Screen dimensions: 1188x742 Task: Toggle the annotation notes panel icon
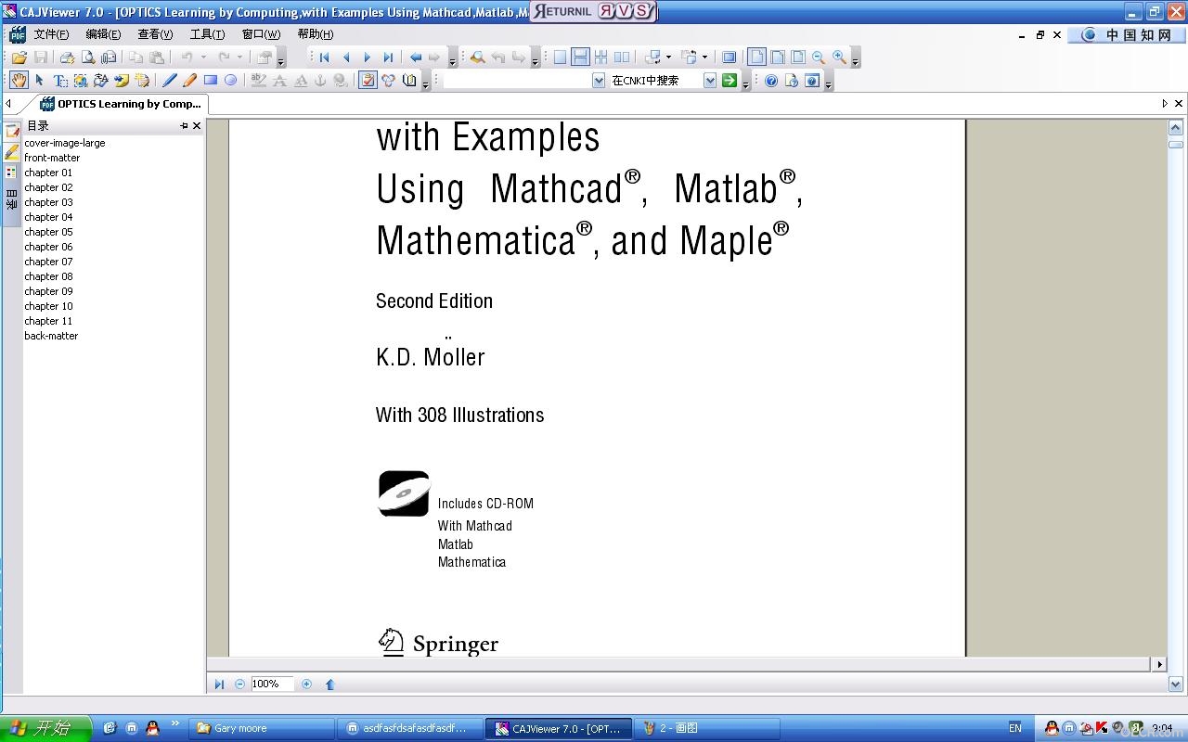coord(368,81)
